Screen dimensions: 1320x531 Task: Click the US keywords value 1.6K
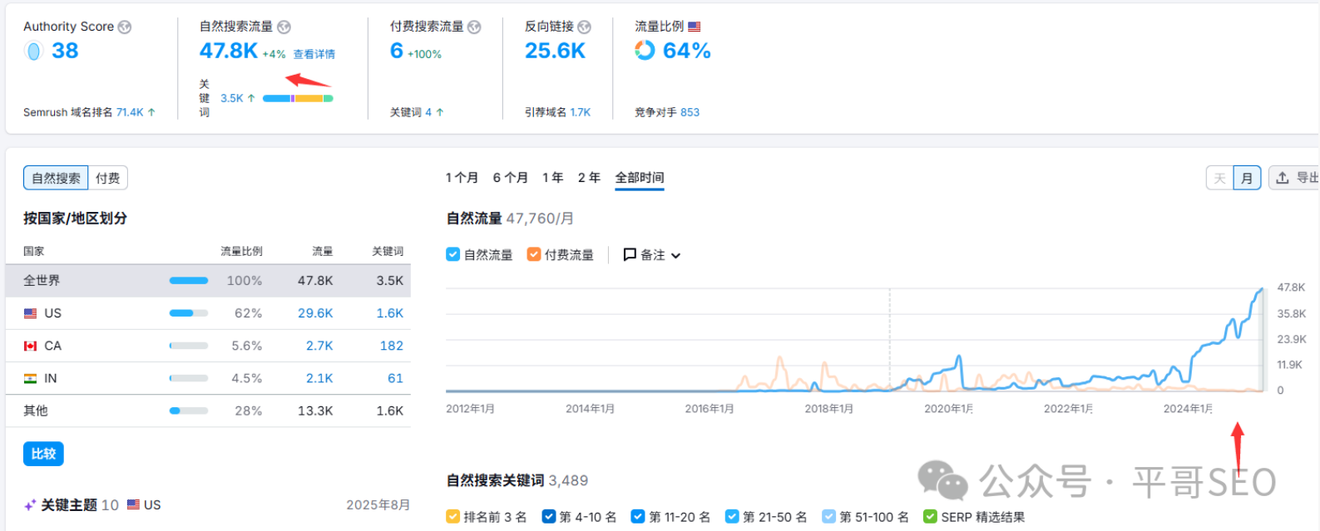pos(390,313)
